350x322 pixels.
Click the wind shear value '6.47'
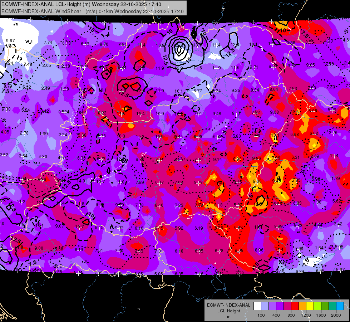click(159, 182)
